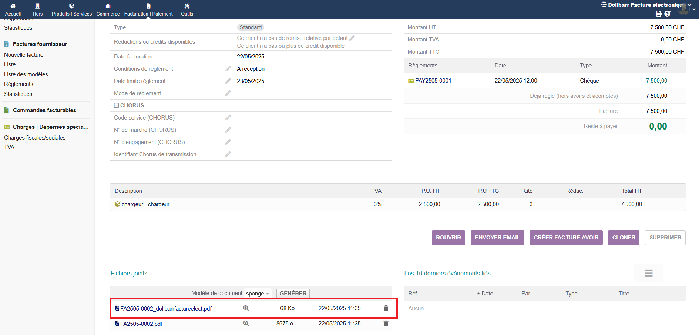Click the print icon in top bar
This screenshot has width=699, height=335.
point(659,14)
